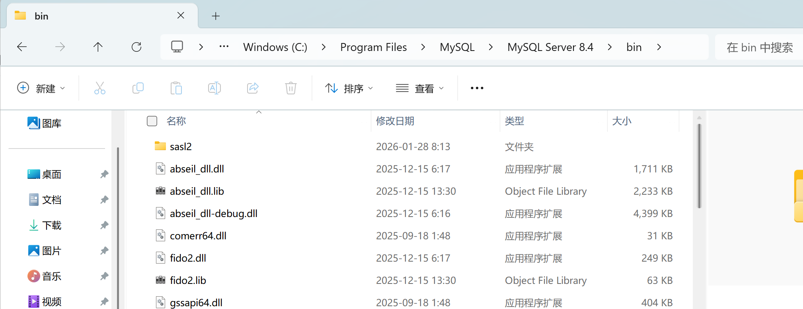This screenshot has height=309, width=803.
Task: Expand chevron after Windows (C:) breadcrumb
Action: coord(324,47)
